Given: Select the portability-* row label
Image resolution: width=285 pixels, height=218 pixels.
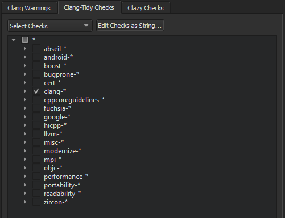Looking at the screenshot, I should 62,185.
